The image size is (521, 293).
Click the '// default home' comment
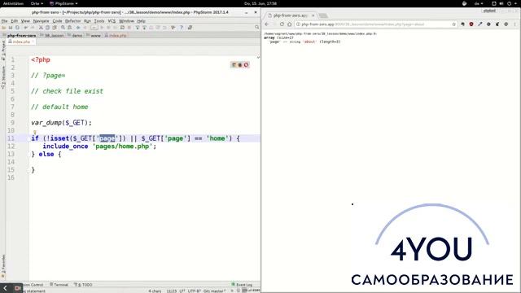[59, 107]
